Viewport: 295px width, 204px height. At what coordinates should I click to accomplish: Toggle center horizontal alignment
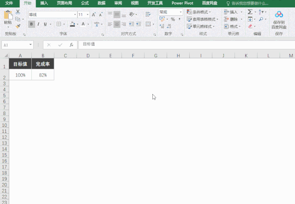(117, 24)
